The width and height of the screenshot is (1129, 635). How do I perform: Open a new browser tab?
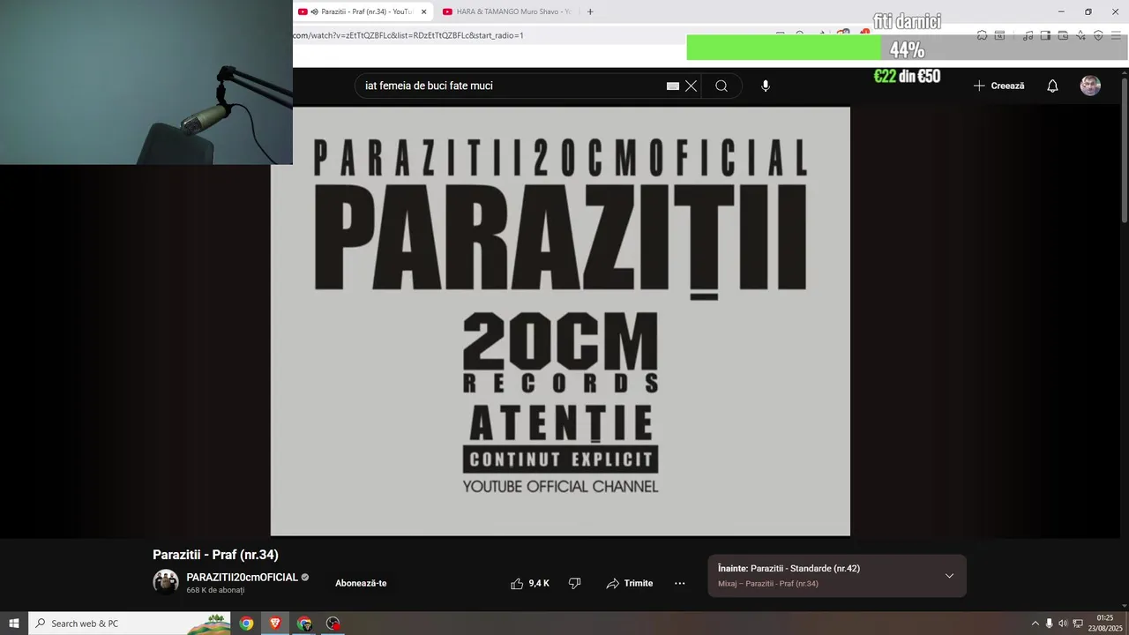tap(590, 11)
